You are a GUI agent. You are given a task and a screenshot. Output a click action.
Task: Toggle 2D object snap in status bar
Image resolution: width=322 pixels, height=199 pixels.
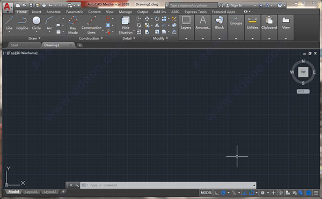click(x=251, y=193)
